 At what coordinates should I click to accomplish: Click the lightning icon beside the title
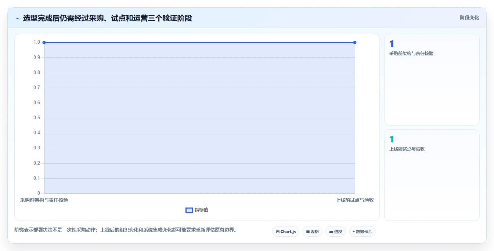click(x=17, y=18)
